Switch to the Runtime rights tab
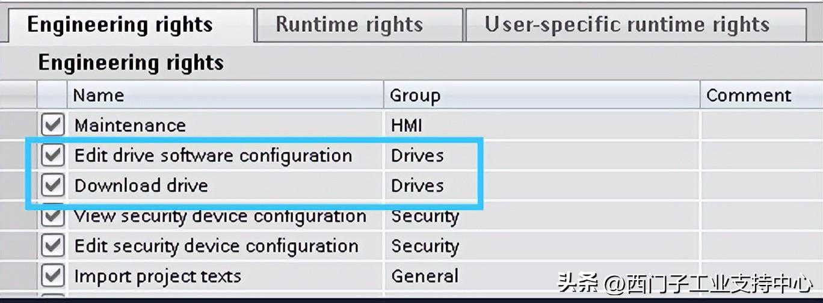Viewport: 823px width, 303px height. (349, 25)
